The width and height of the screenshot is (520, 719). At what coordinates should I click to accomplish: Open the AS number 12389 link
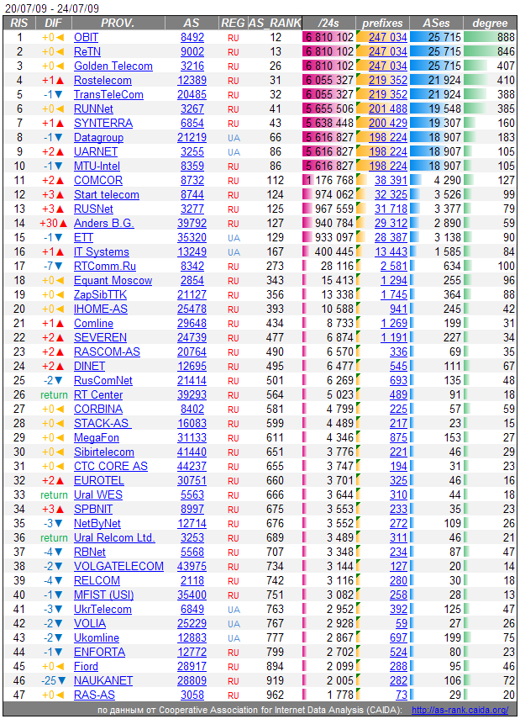192,81
